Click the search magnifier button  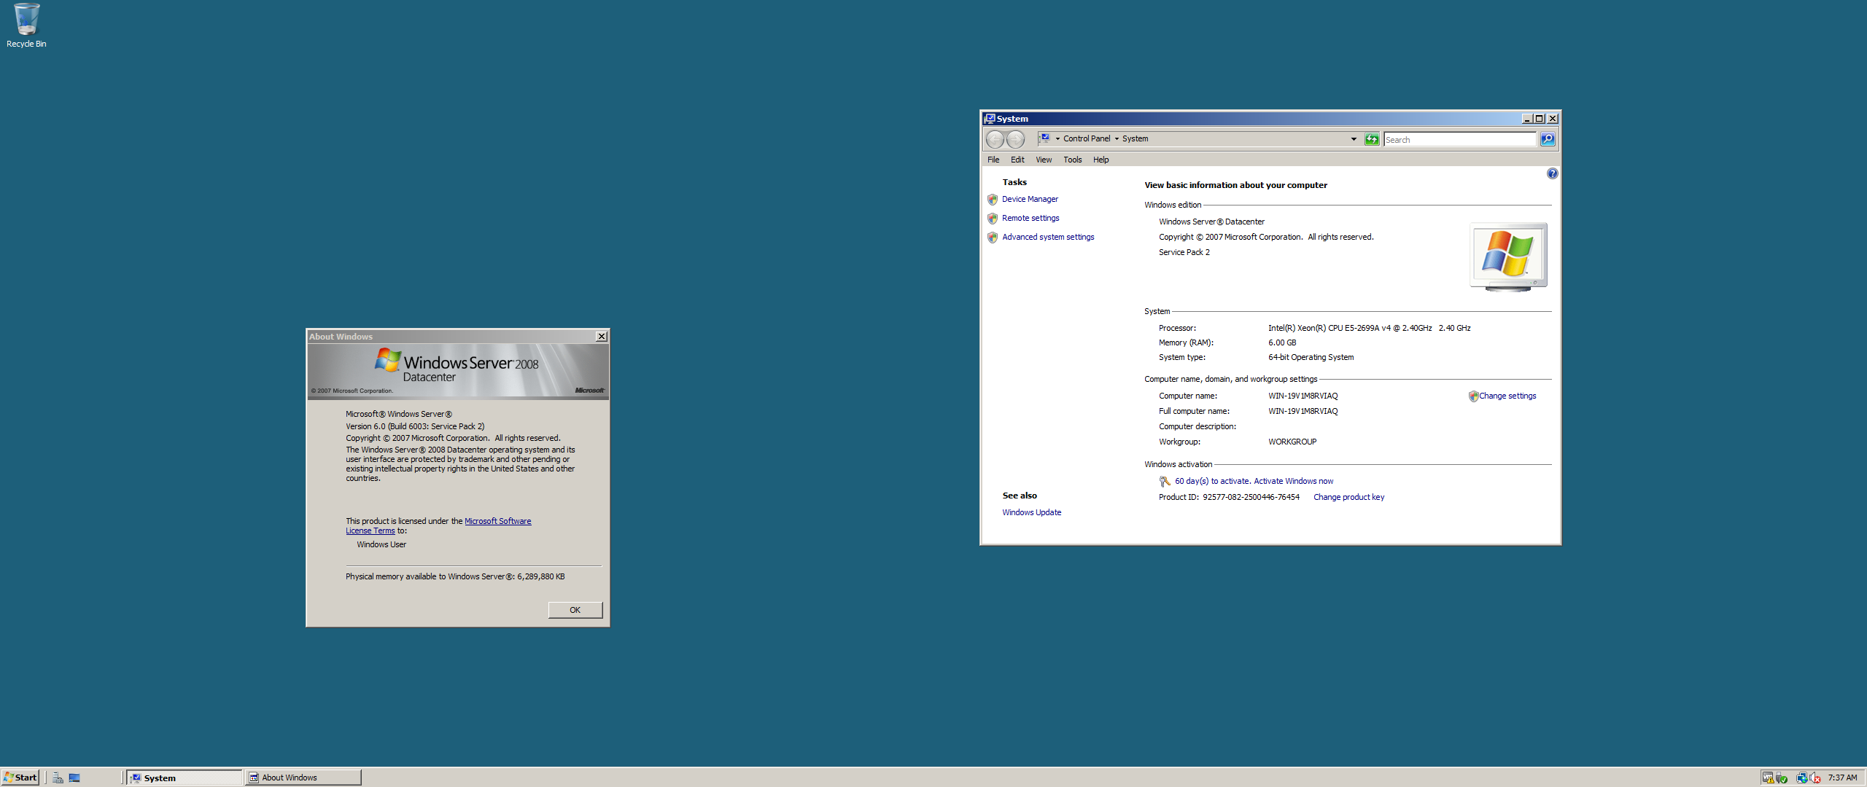click(x=1548, y=139)
